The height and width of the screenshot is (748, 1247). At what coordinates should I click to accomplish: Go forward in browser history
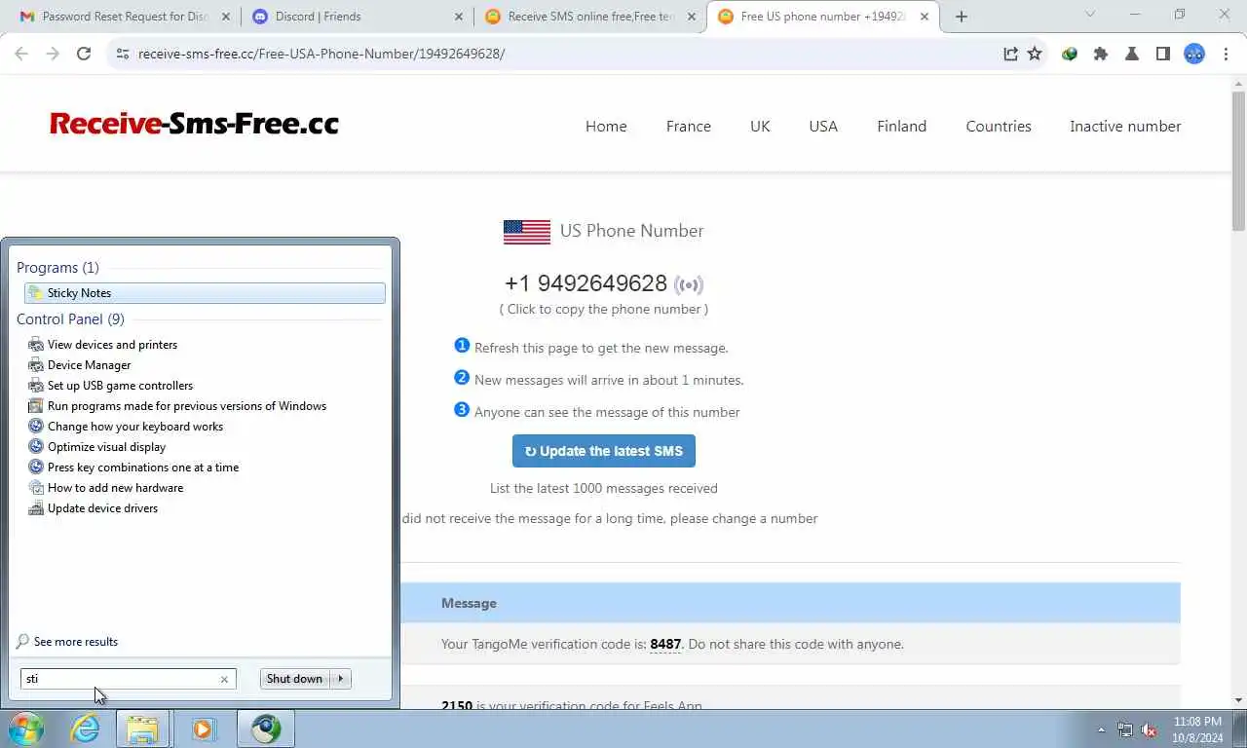(53, 55)
